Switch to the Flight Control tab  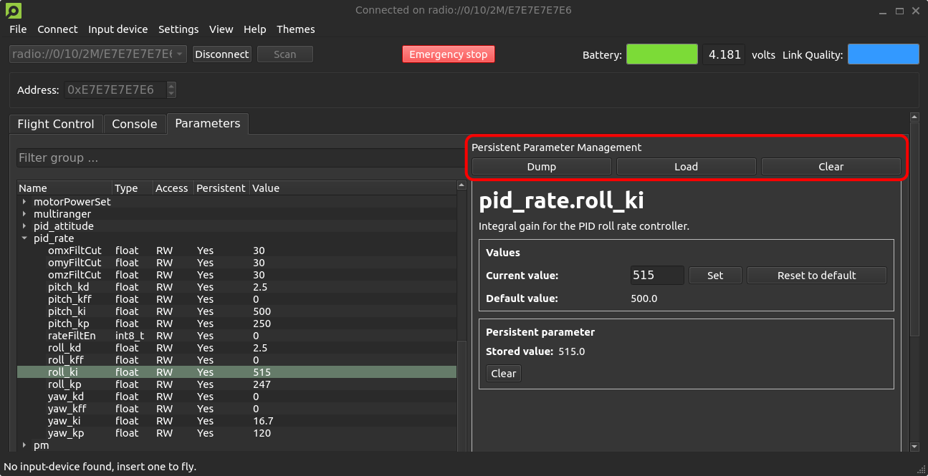(x=56, y=124)
